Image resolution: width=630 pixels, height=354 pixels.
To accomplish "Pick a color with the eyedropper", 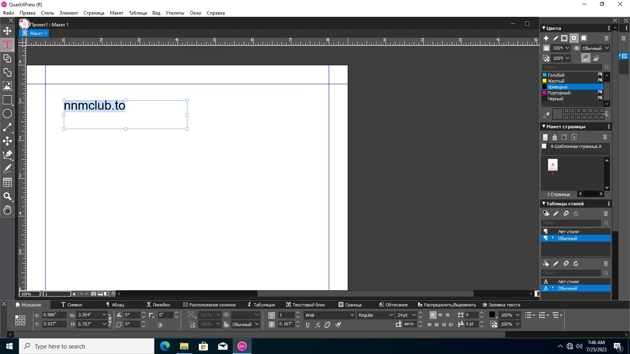I will pyautogui.click(x=547, y=114).
